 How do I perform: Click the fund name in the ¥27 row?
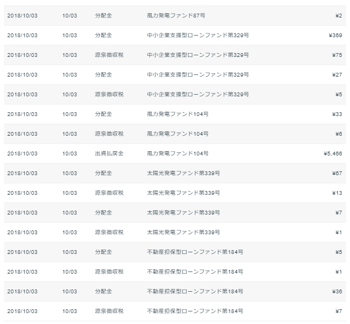pos(198,74)
